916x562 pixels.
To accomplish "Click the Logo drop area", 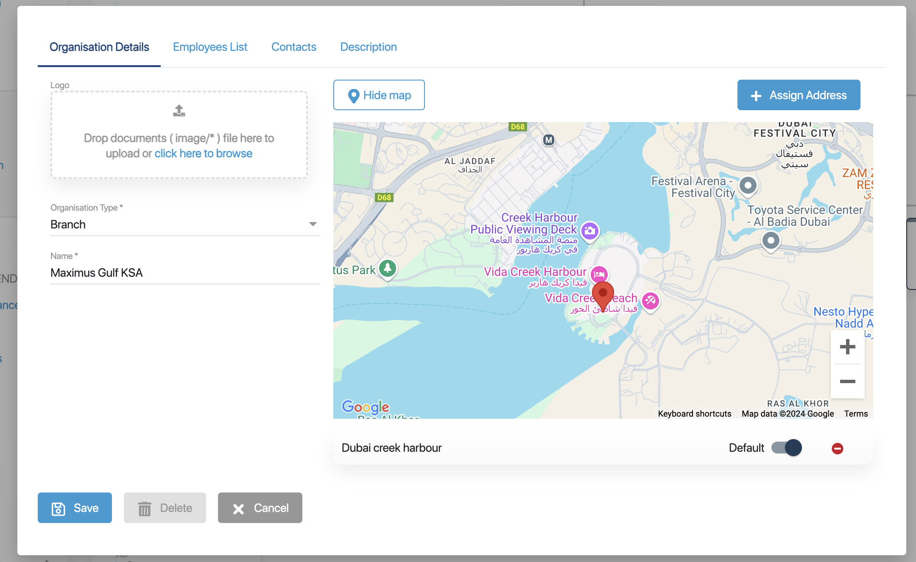I will click(x=179, y=135).
